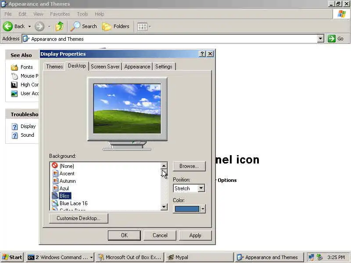Click the Sound troubleshooter help icon

(15, 135)
